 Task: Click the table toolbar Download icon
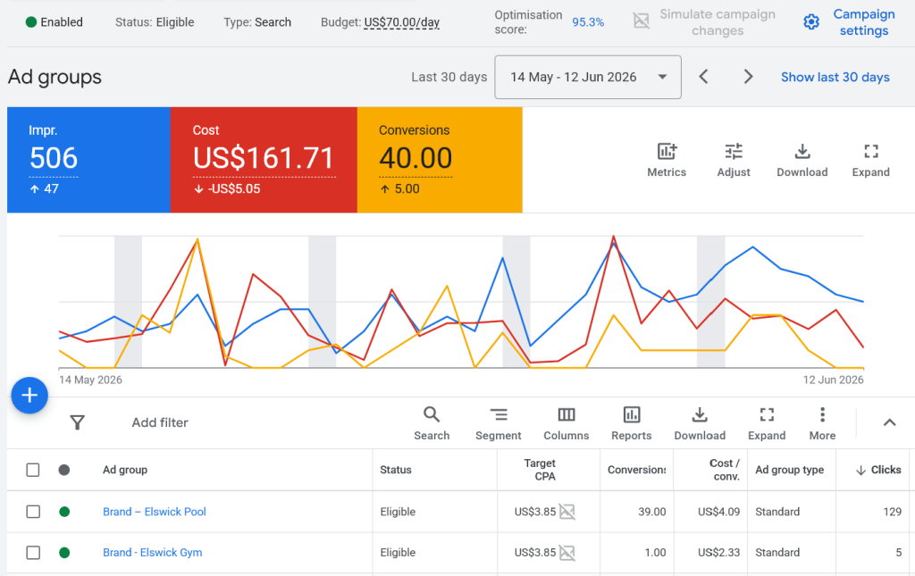click(x=700, y=414)
